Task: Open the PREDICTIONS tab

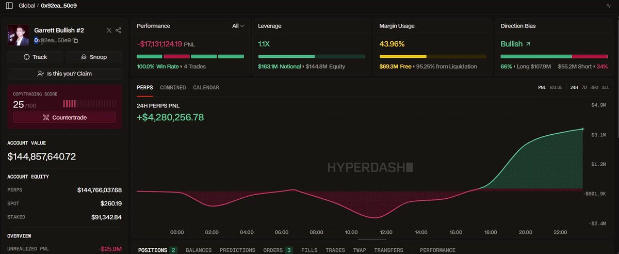Action: 237,250
